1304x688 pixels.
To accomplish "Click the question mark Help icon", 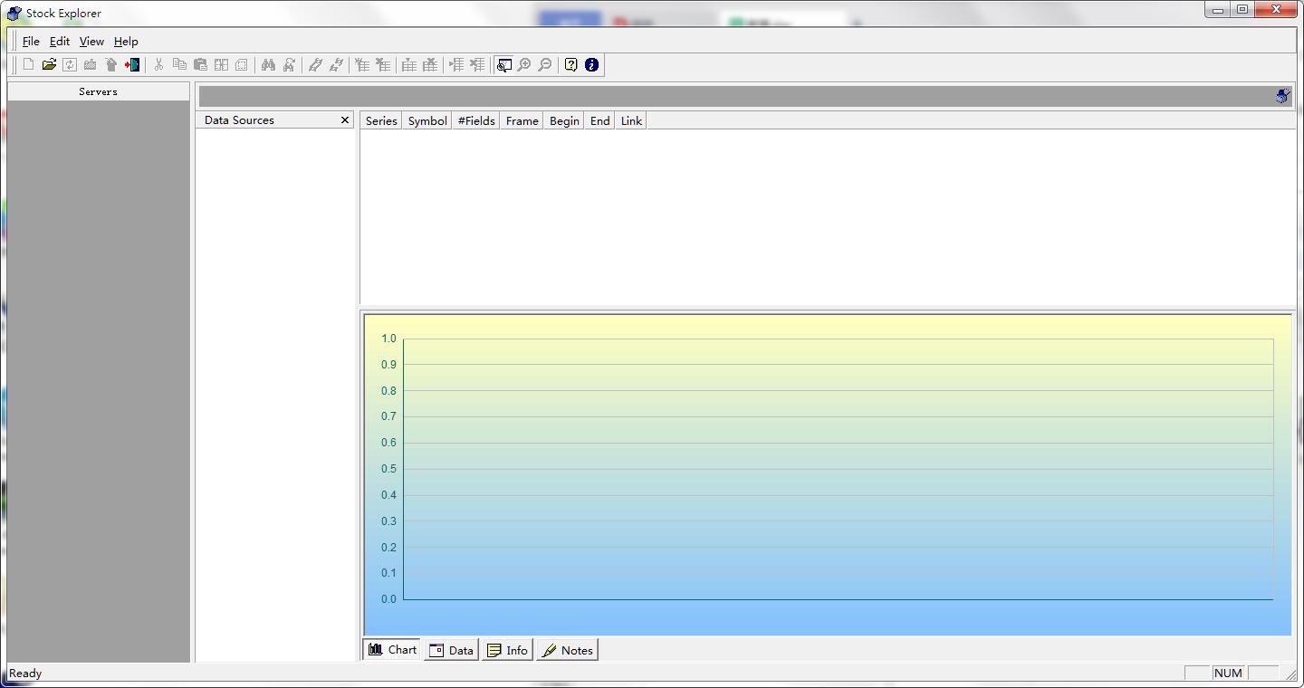I will (x=571, y=65).
